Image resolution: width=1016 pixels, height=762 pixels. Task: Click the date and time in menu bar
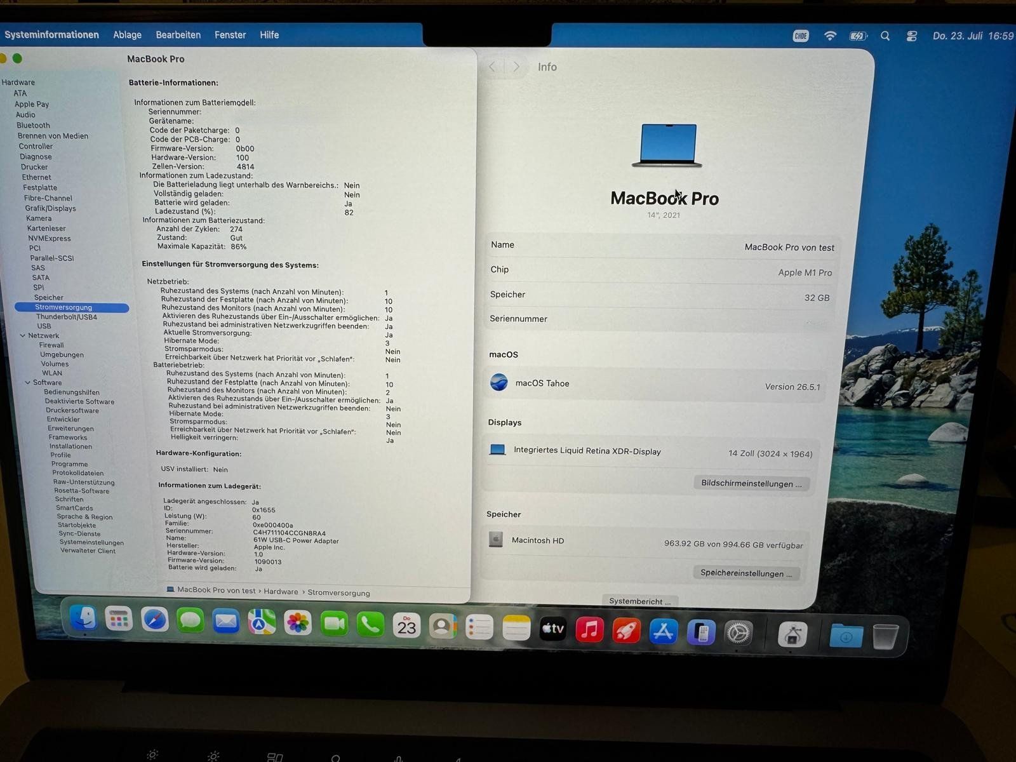coord(973,36)
